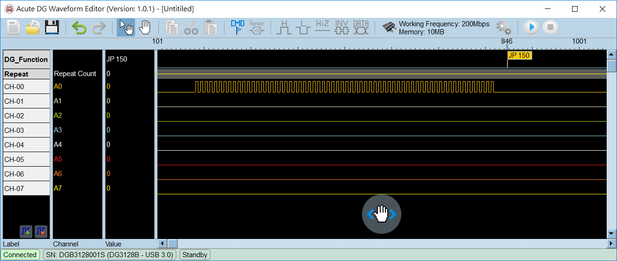Select the JP 150 marker on the timeline
Viewport: 617px width, 261px height.
point(519,55)
